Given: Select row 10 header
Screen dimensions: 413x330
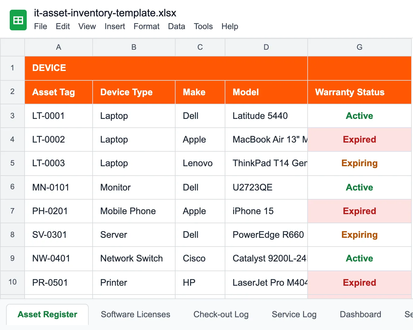Looking at the screenshot, I should (12, 282).
